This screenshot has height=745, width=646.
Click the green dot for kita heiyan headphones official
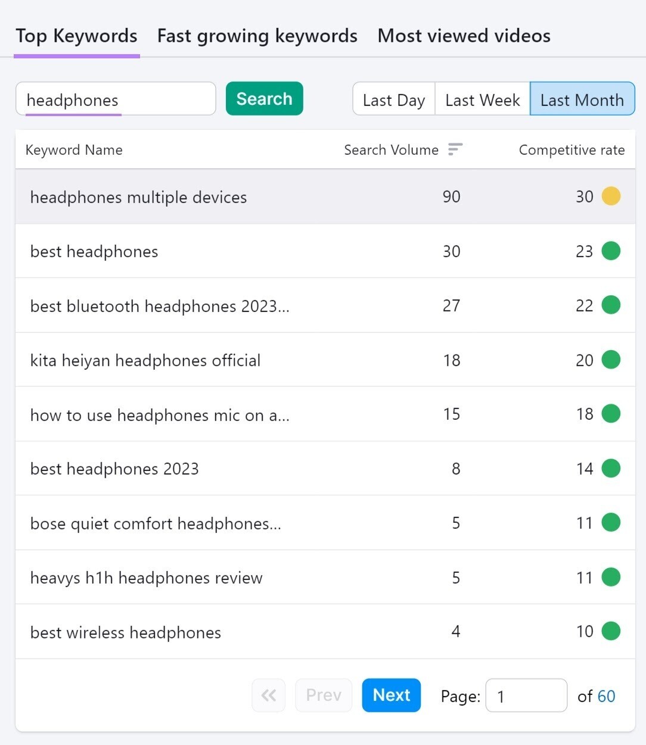[611, 360]
